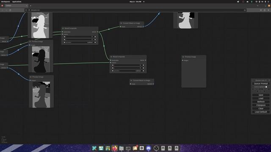Open Telegram tray icon in top bar

[238, 2]
